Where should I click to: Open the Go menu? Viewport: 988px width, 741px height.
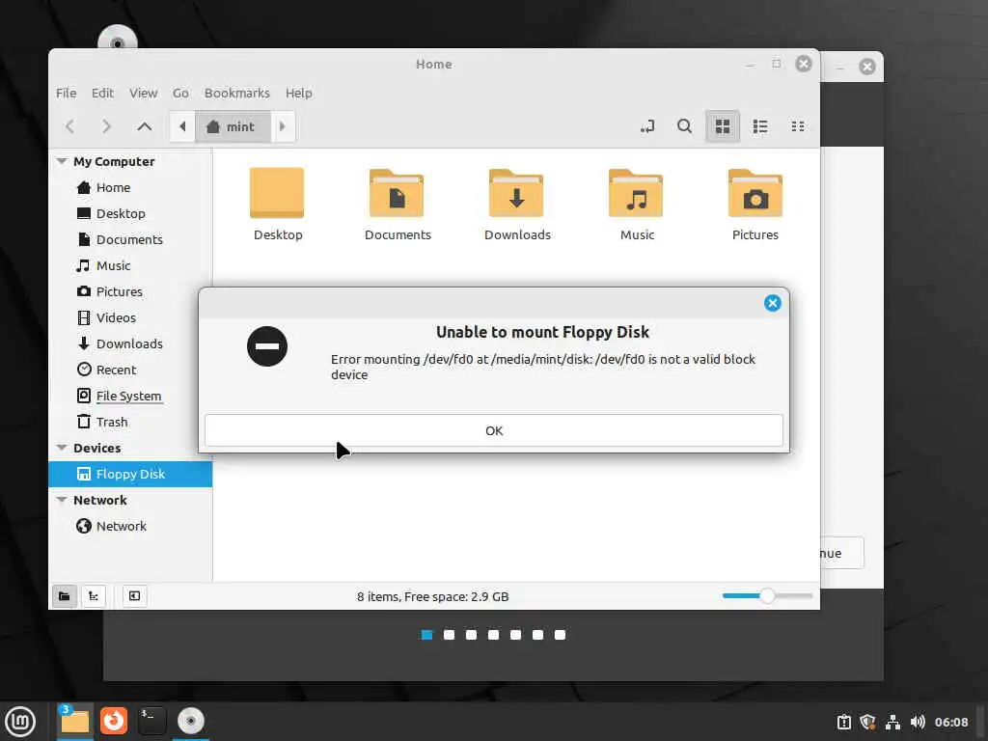pos(180,94)
